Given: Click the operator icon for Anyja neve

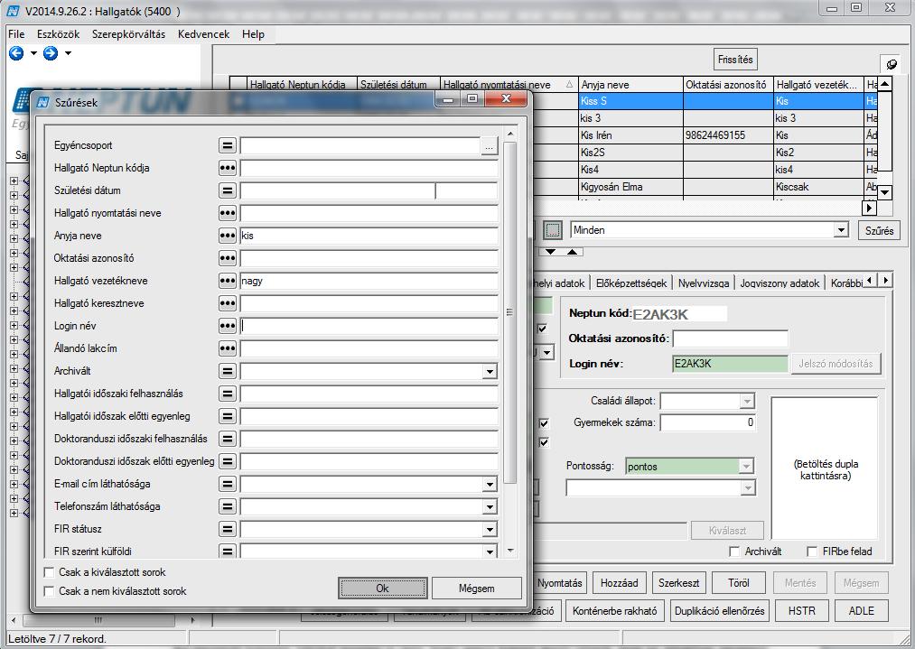Looking at the screenshot, I should [x=227, y=236].
